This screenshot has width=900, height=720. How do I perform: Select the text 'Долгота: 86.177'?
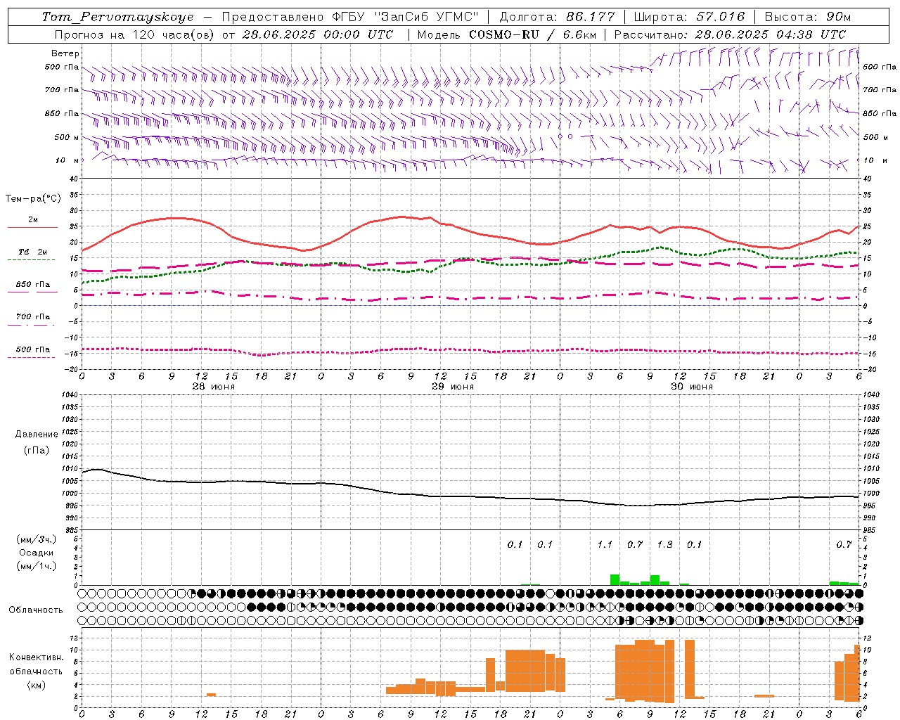point(557,17)
